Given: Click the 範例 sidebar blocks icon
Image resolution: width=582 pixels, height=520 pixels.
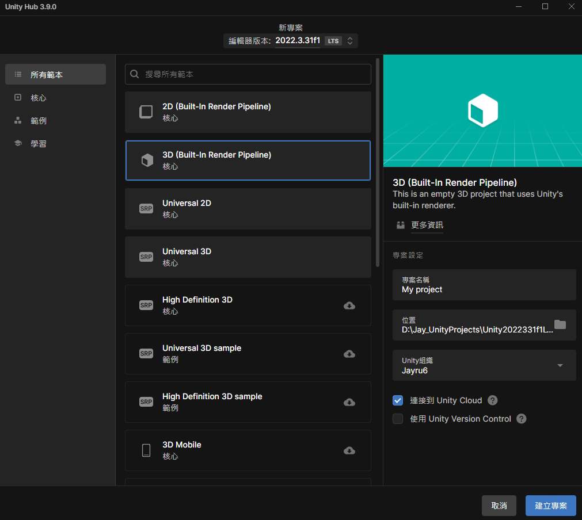Looking at the screenshot, I should coord(18,121).
